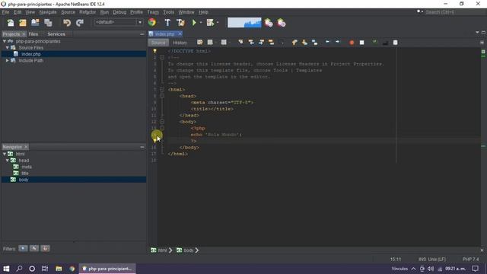Fold the <html> block in editor gutter
Screen dimensions: 487x274
coord(162,90)
